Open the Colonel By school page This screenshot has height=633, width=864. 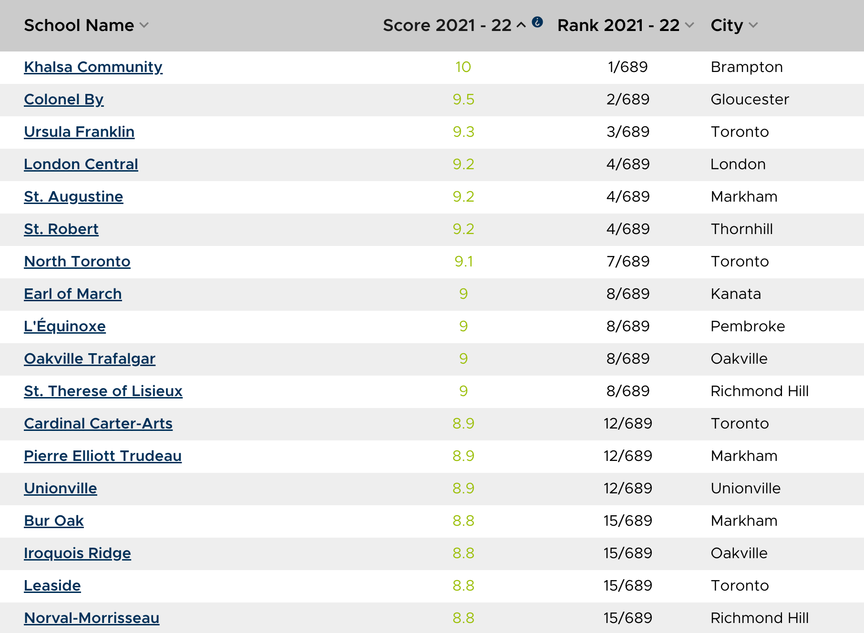click(63, 100)
